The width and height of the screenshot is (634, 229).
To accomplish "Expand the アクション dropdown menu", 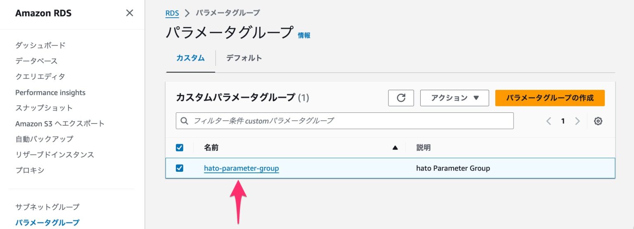I will coord(454,98).
